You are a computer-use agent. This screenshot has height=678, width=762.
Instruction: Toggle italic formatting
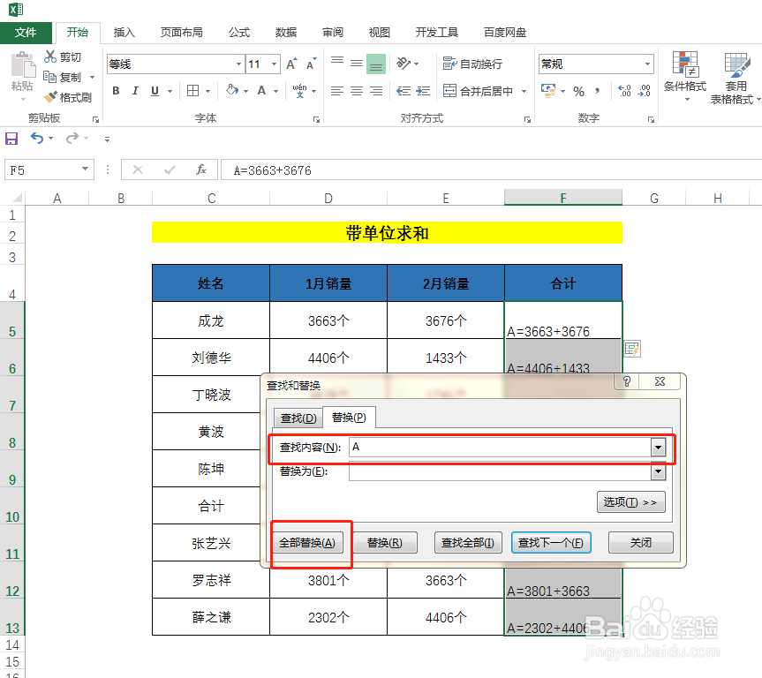[134, 91]
